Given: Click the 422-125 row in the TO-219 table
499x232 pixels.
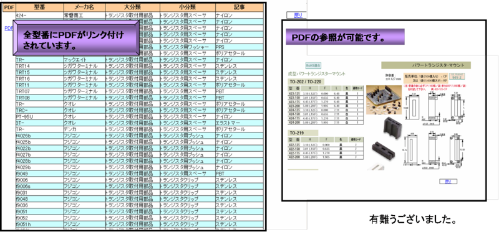Looking at the screenshot, I should [326, 145].
